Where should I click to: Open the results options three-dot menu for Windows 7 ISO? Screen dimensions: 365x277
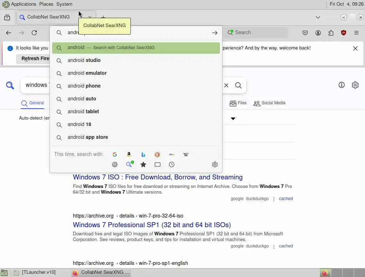coord(274,199)
